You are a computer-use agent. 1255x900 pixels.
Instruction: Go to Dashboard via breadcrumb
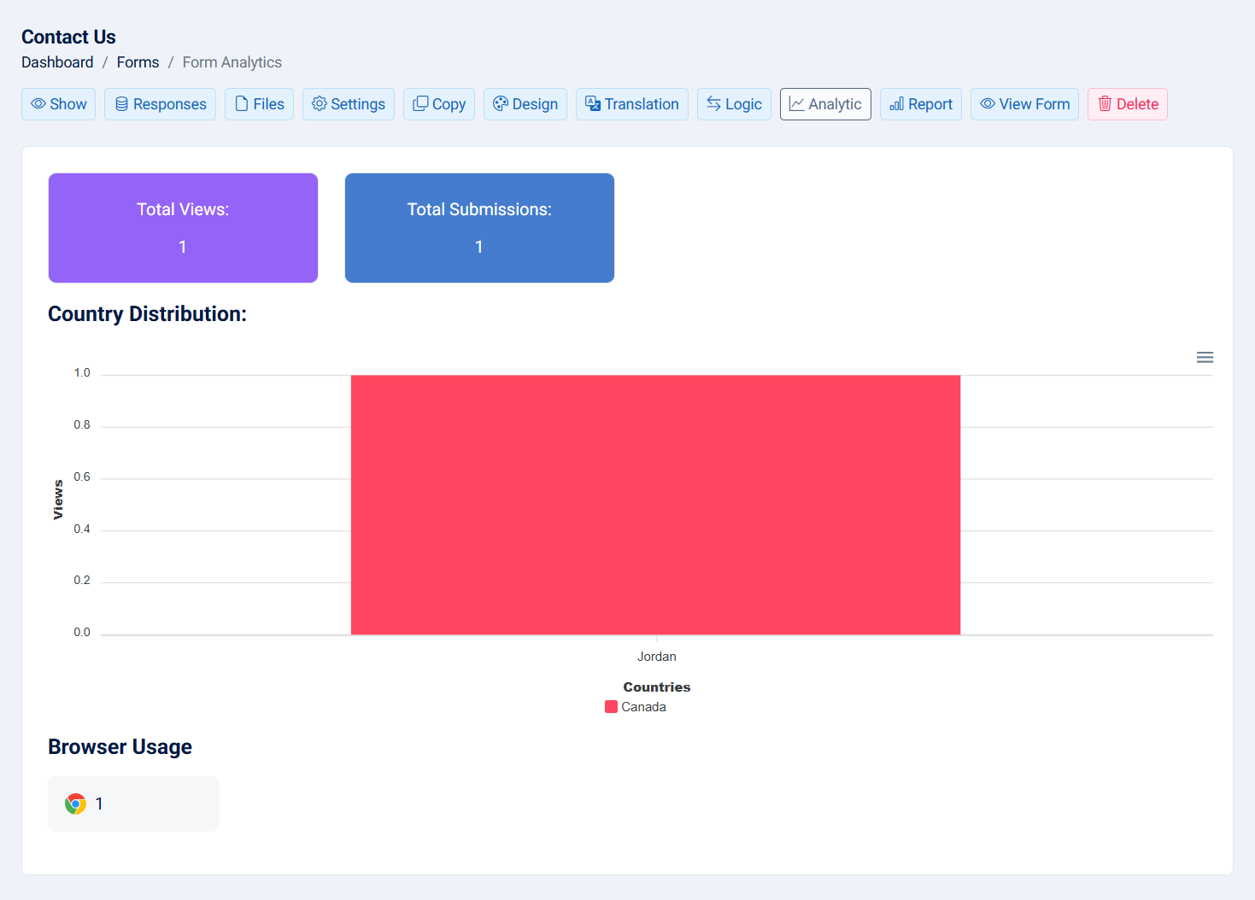57,62
